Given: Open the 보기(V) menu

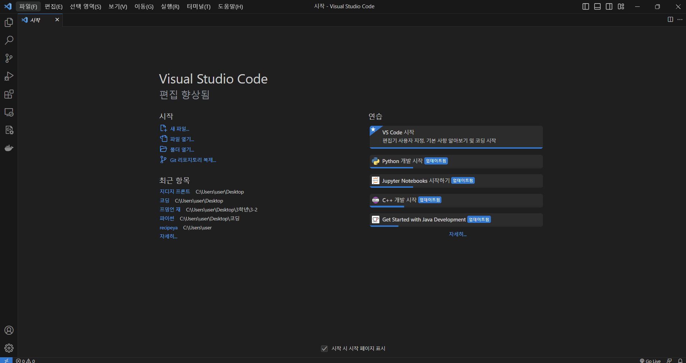Looking at the screenshot, I should tap(118, 6).
